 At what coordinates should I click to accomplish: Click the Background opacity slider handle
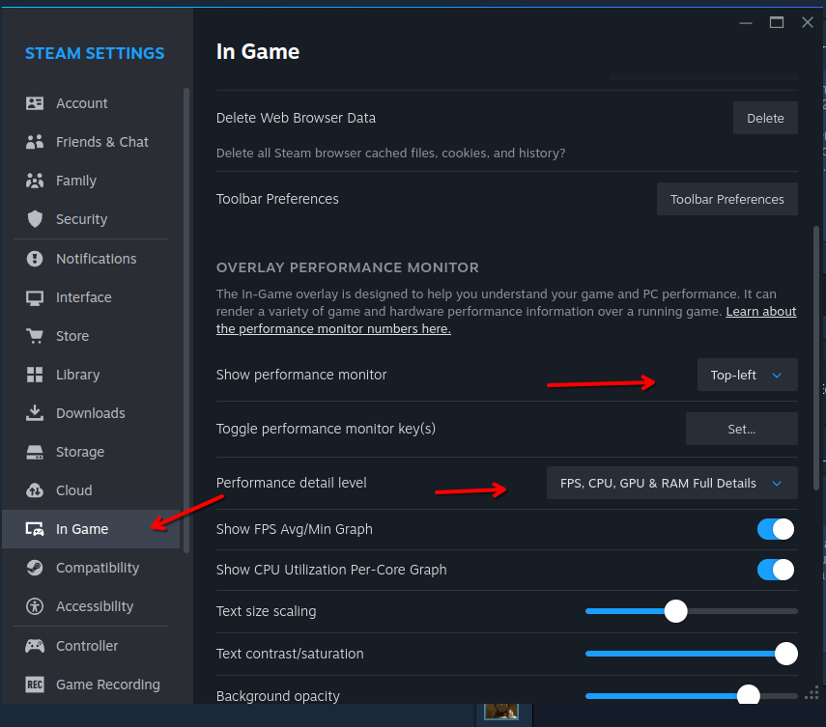click(x=748, y=696)
